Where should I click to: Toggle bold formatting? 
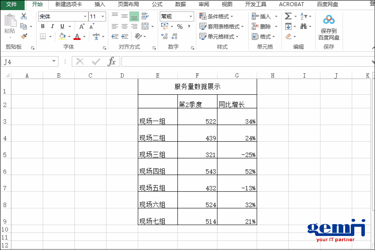43,27
